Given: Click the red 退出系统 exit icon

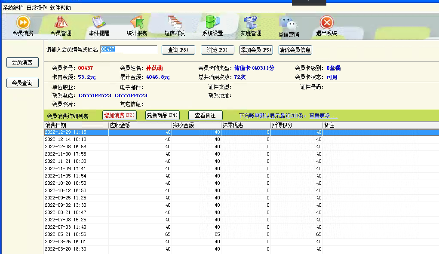Looking at the screenshot, I should (x=326, y=22).
